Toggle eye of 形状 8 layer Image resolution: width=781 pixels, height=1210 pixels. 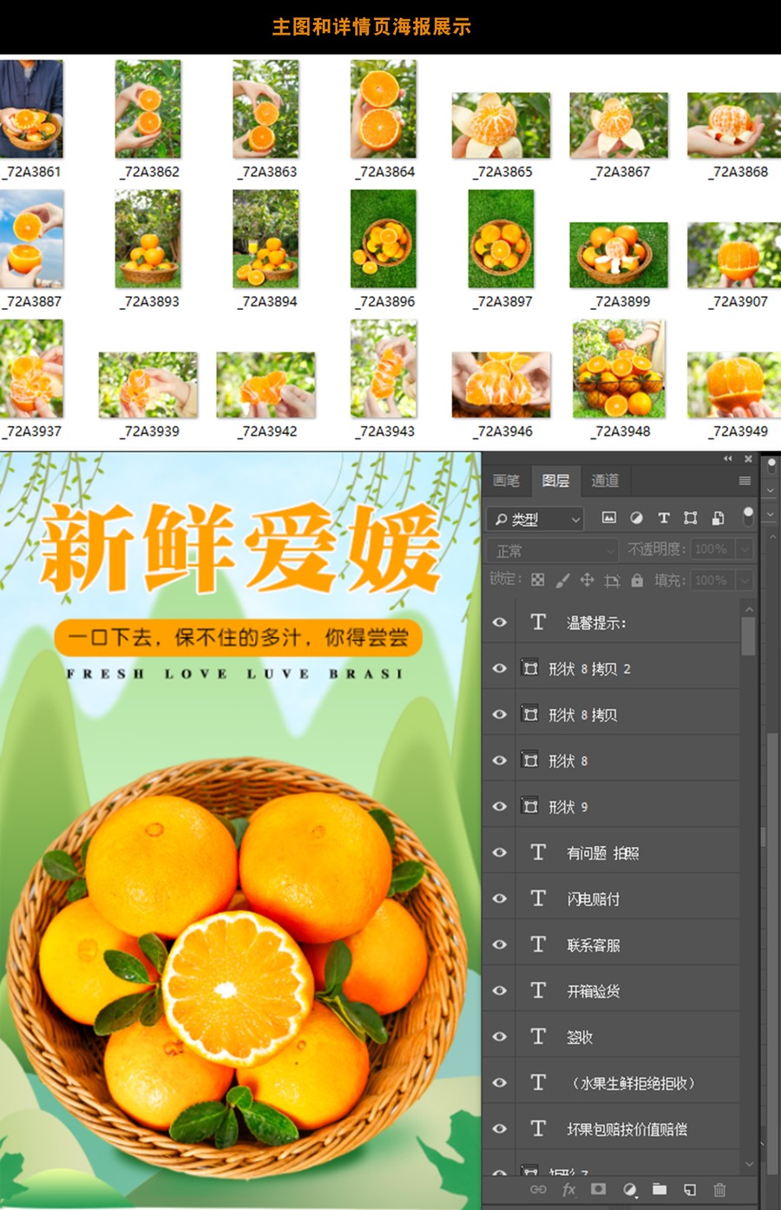click(500, 760)
